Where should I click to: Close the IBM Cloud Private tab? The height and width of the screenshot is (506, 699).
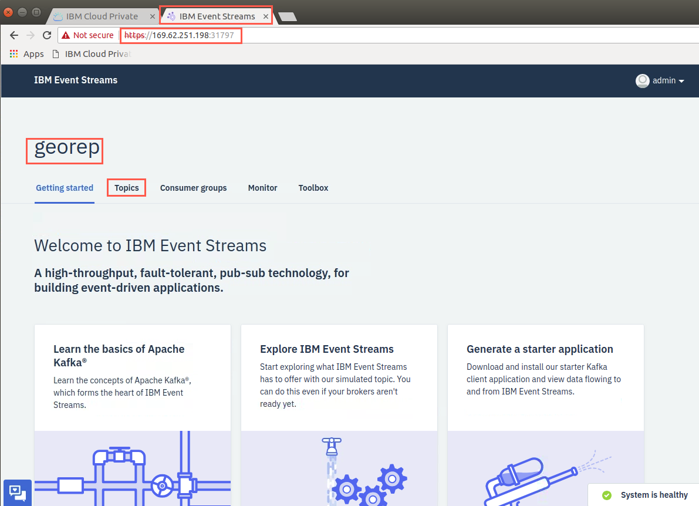tap(153, 16)
